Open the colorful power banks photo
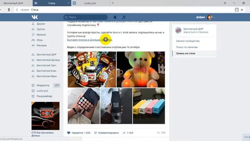This screenshot has height=141, width=250. pyautogui.click(x=149, y=106)
